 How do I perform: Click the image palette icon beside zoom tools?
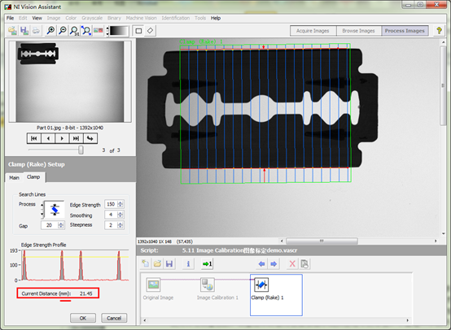tap(98, 30)
